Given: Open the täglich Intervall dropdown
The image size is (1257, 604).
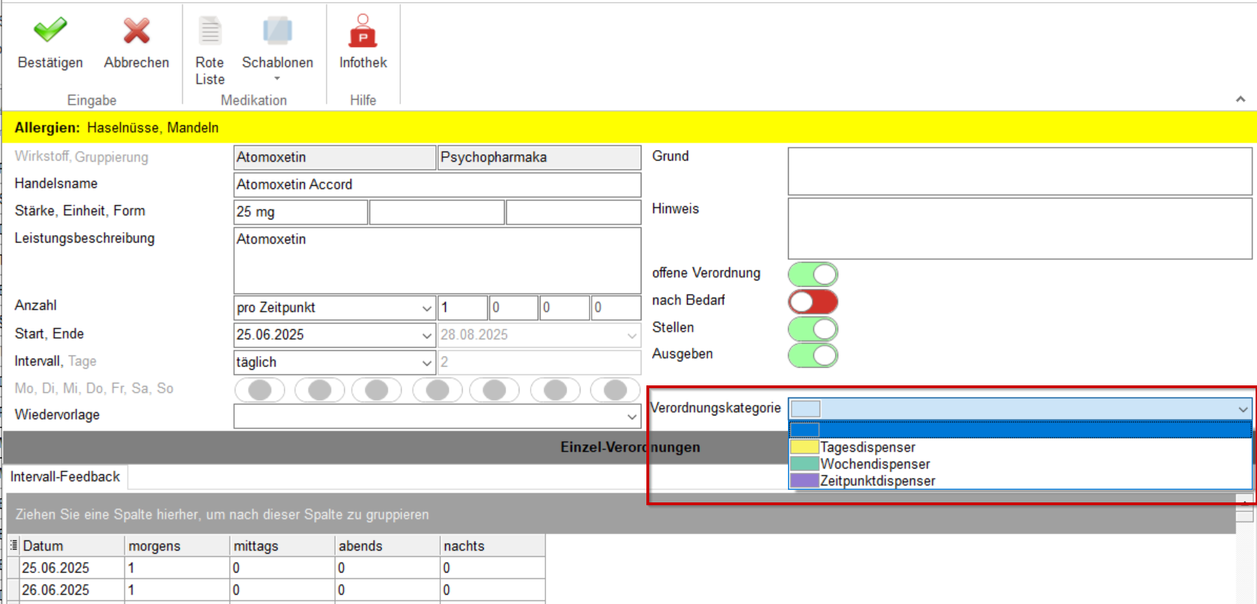Looking at the screenshot, I should (x=426, y=363).
